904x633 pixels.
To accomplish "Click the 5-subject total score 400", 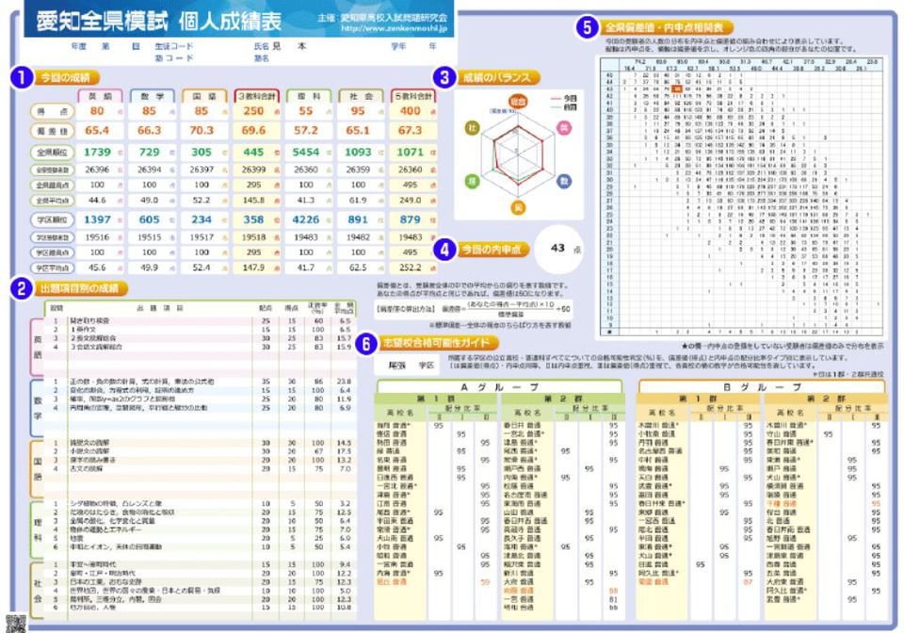I will [410, 111].
